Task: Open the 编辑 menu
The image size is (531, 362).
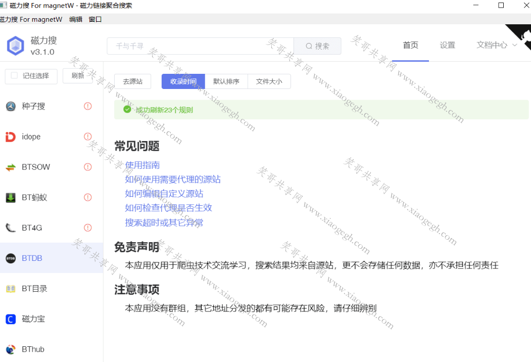Action: [x=75, y=19]
